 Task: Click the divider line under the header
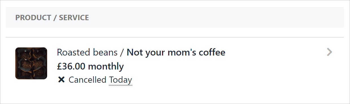175,37
